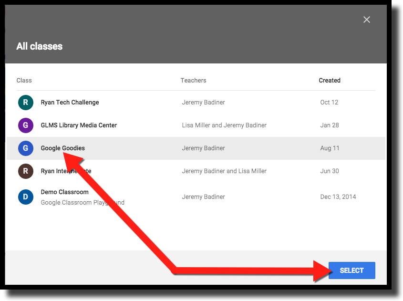Click Jeremy Badiner in Google Goodies row

click(x=203, y=148)
